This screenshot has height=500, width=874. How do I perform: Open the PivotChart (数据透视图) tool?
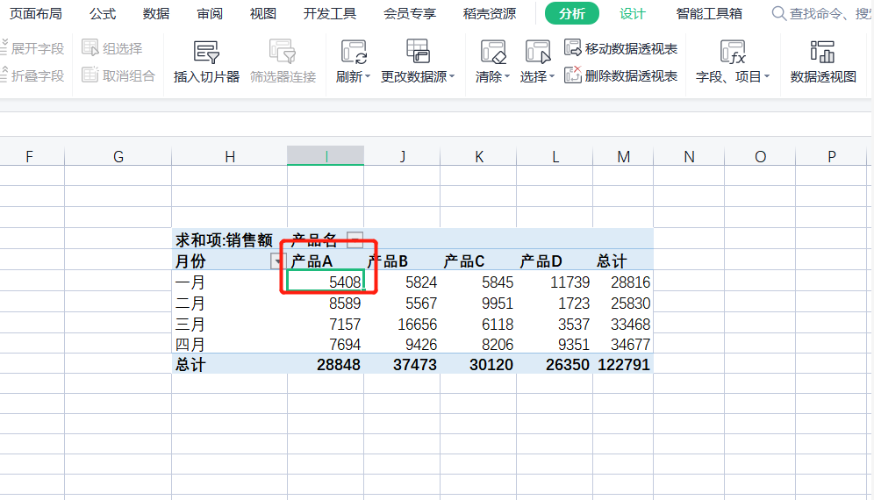[x=822, y=53]
